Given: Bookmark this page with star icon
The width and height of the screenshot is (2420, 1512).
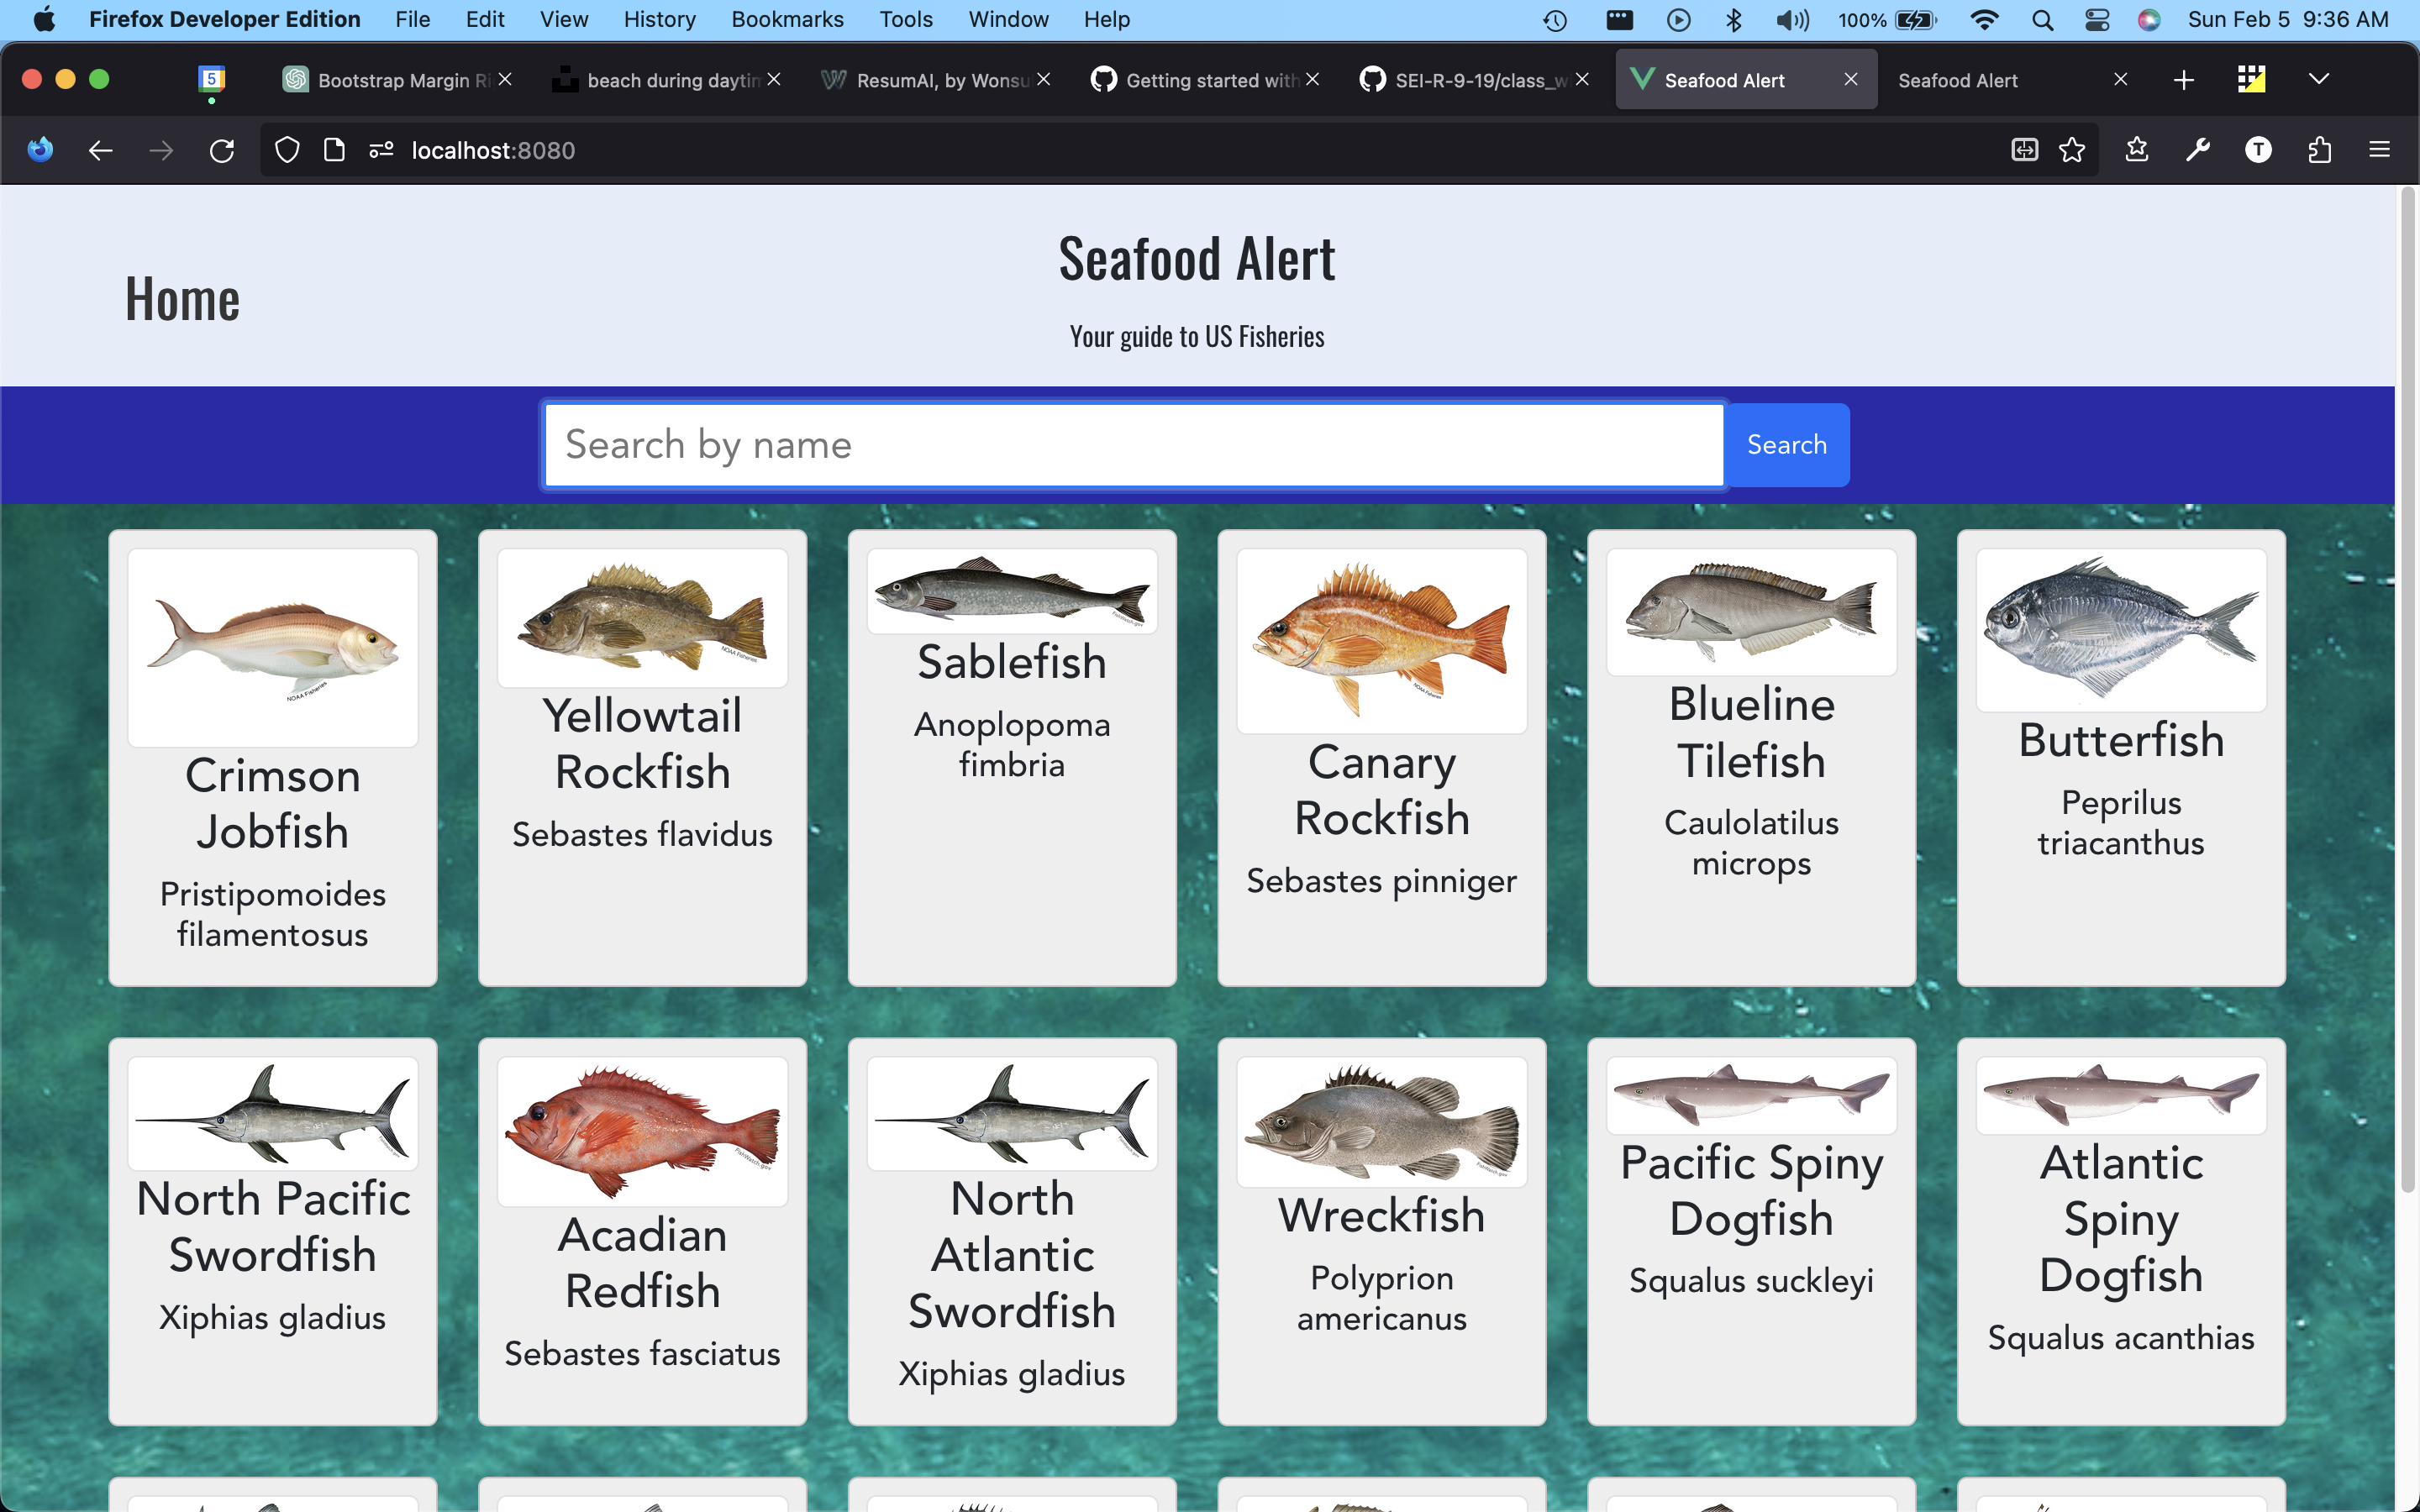Looking at the screenshot, I should [x=2072, y=150].
